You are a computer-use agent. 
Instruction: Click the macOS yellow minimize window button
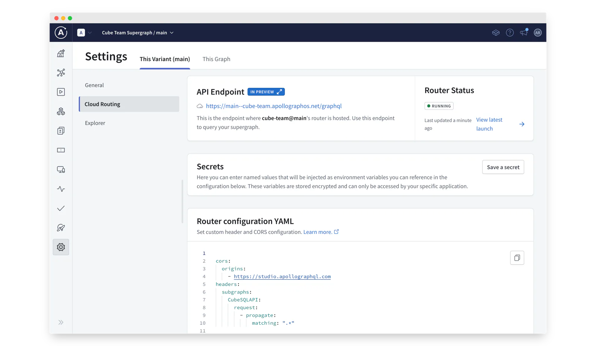point(63,18)
